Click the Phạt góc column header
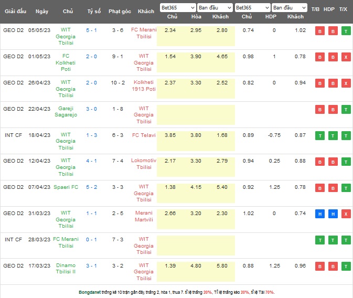 point(119,11)
